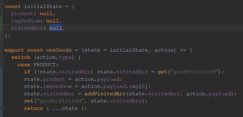Click the const keyword before initialState
Image resolution: width=243 pixels, height=117 pixels.
click(x=13, y=7)
